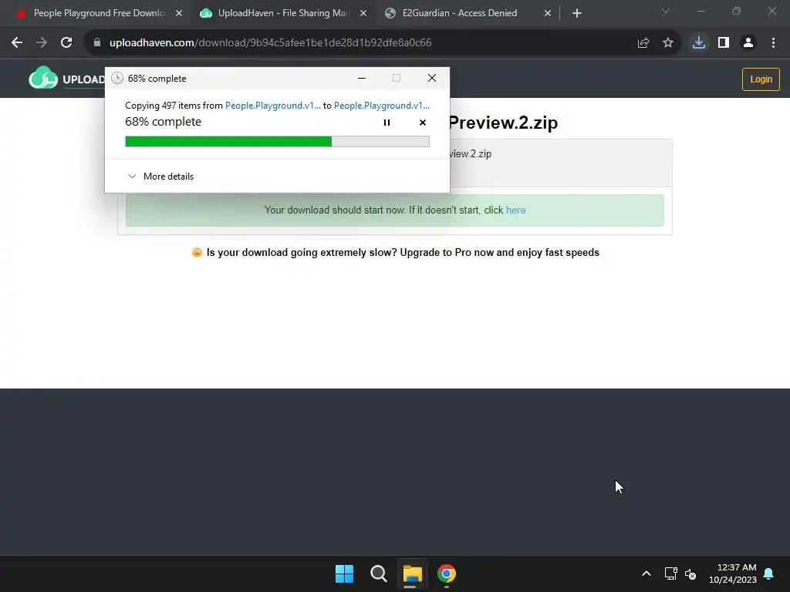790x592 pixels.
Task: Share this page via the share icon
Action: coord(643,43)
